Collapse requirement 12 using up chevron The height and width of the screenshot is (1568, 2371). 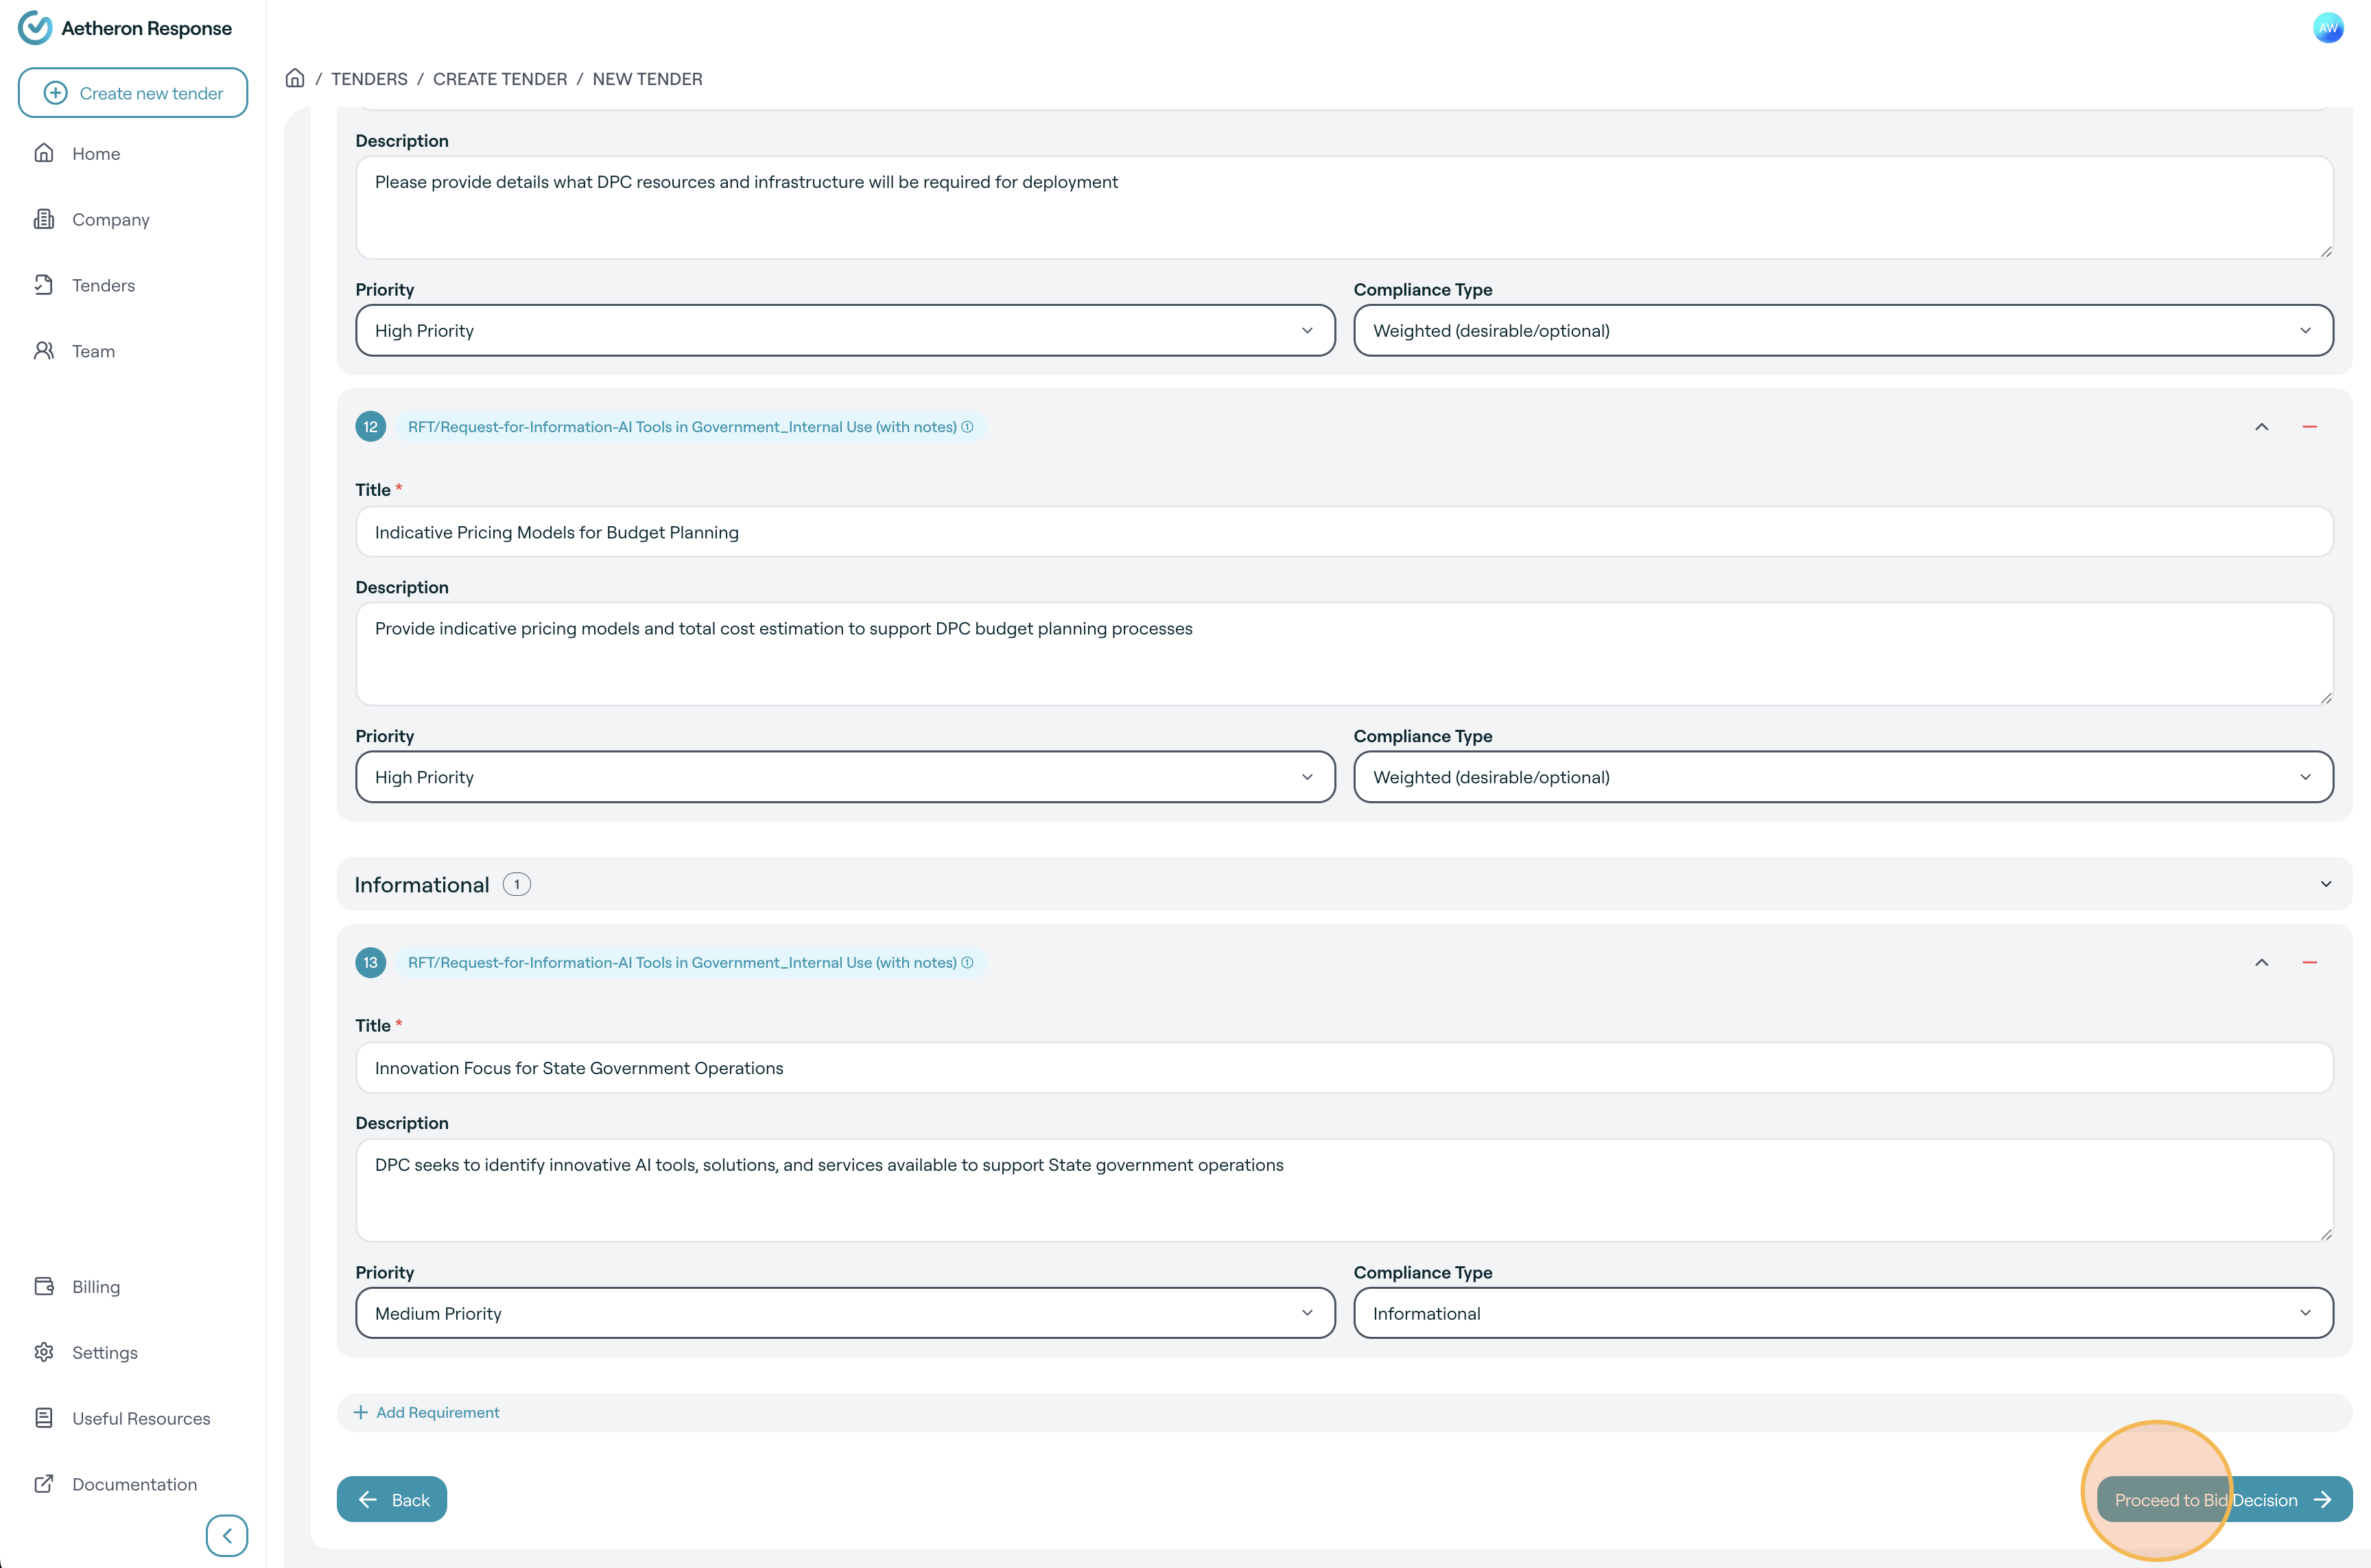(2261, 427)
